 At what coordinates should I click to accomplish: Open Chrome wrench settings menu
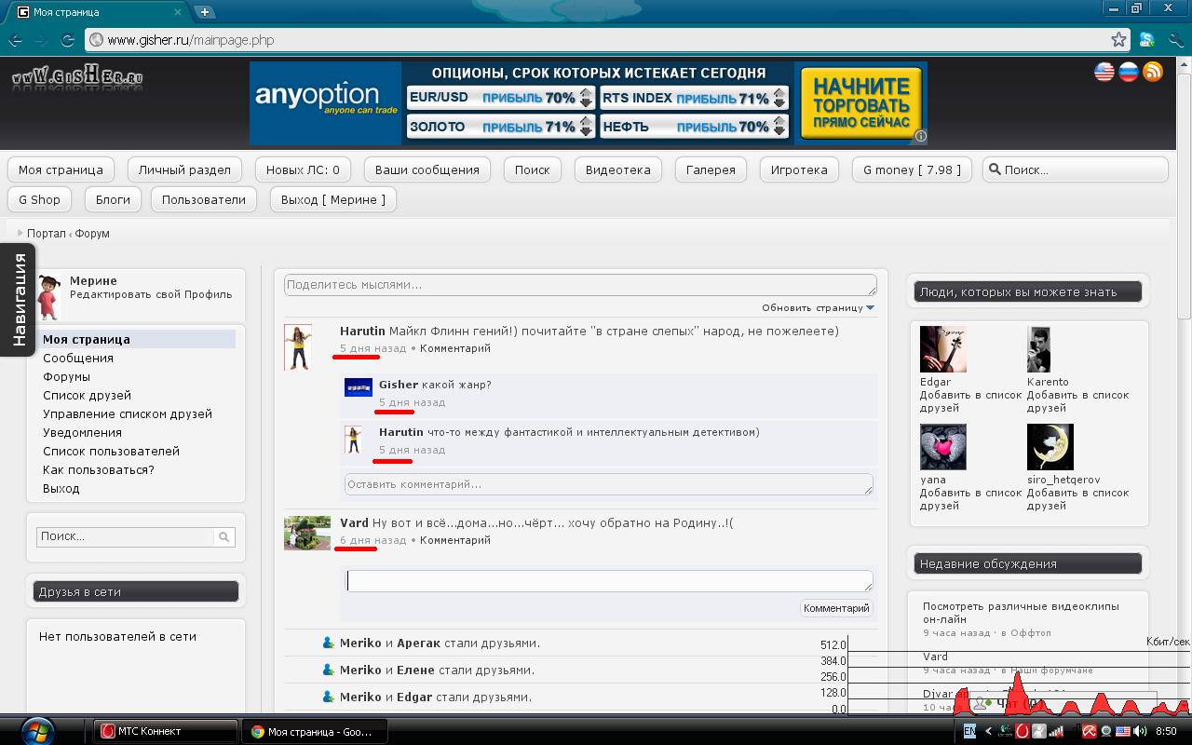click(1174, 40)
